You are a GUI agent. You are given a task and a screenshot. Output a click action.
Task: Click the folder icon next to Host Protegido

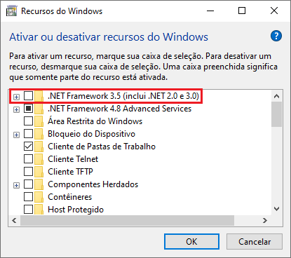coord(39,210)
